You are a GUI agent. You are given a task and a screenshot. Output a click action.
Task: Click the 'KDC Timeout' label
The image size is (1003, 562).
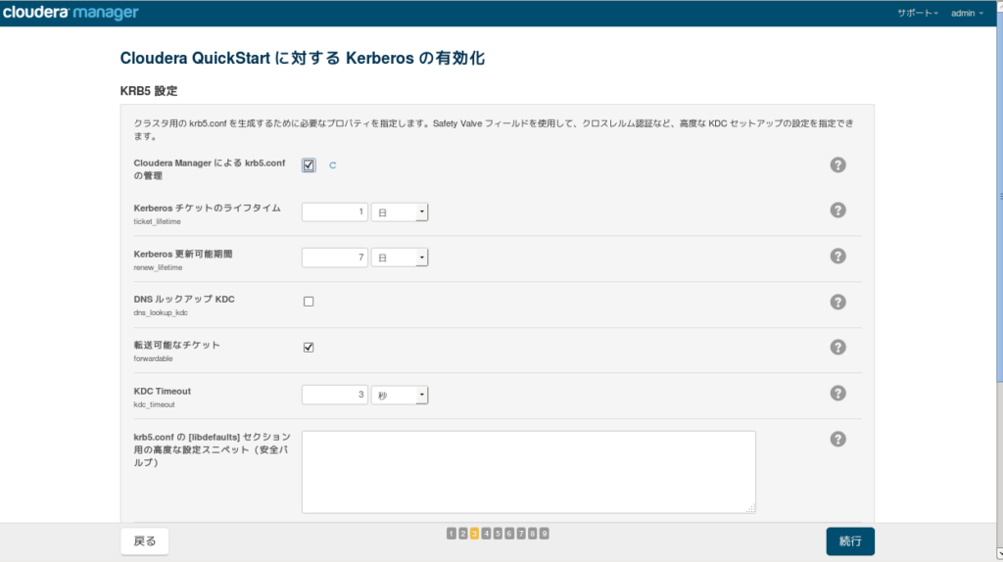162,392
